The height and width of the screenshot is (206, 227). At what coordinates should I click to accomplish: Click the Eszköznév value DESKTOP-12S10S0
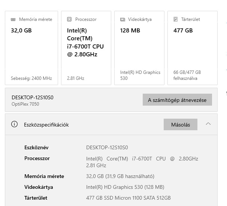(x=107, y=147)
